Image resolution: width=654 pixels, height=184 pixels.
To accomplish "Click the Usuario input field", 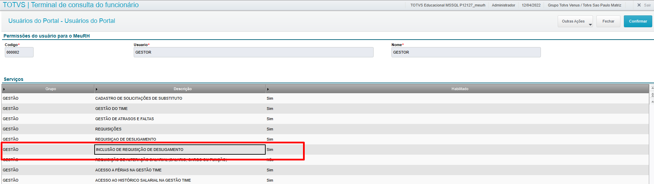I will click(x=254, y=52).
